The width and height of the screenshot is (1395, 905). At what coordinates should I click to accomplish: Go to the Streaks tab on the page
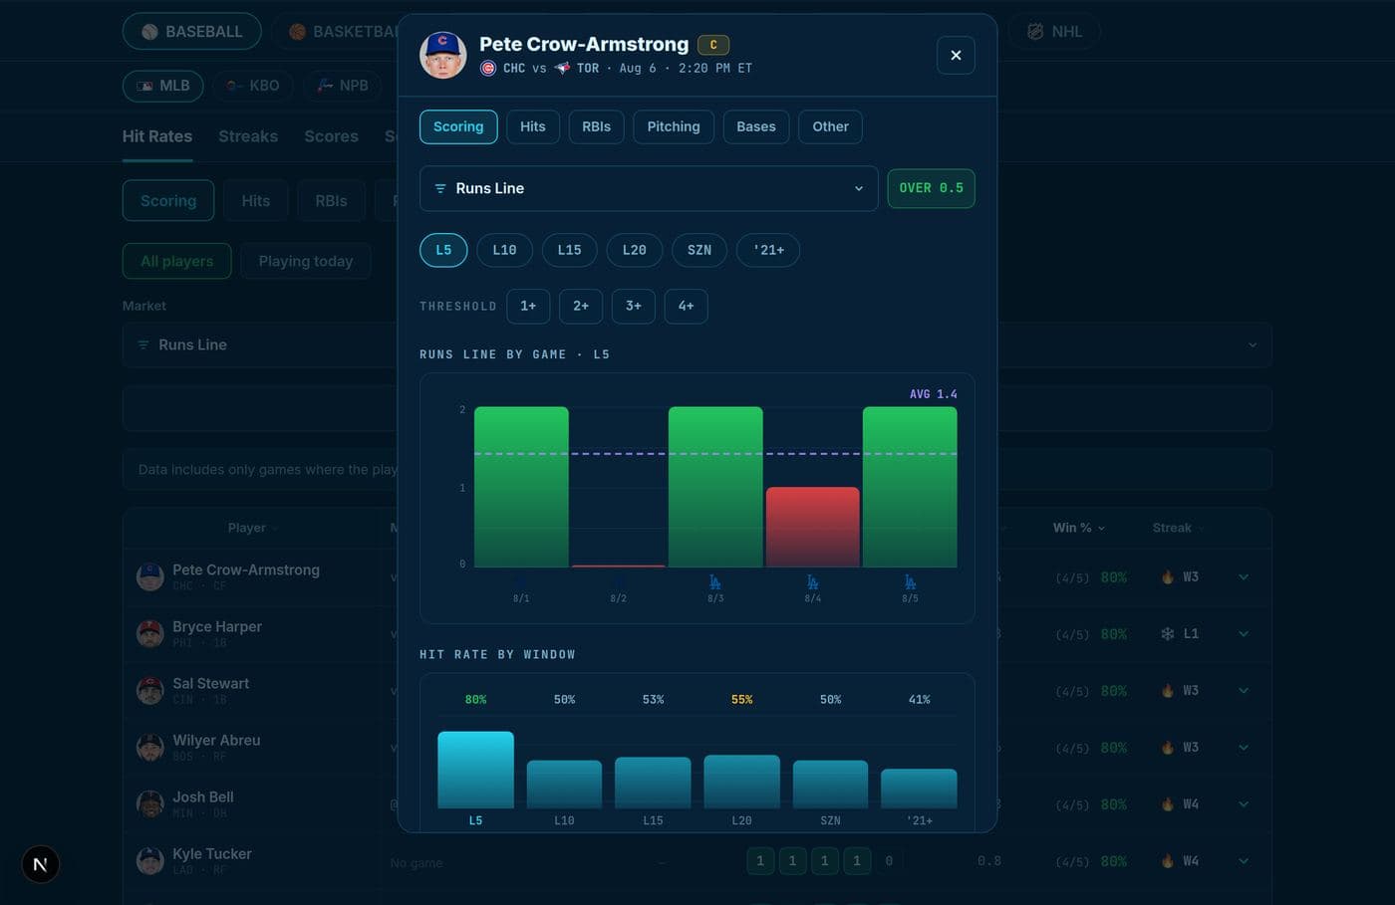248,136
